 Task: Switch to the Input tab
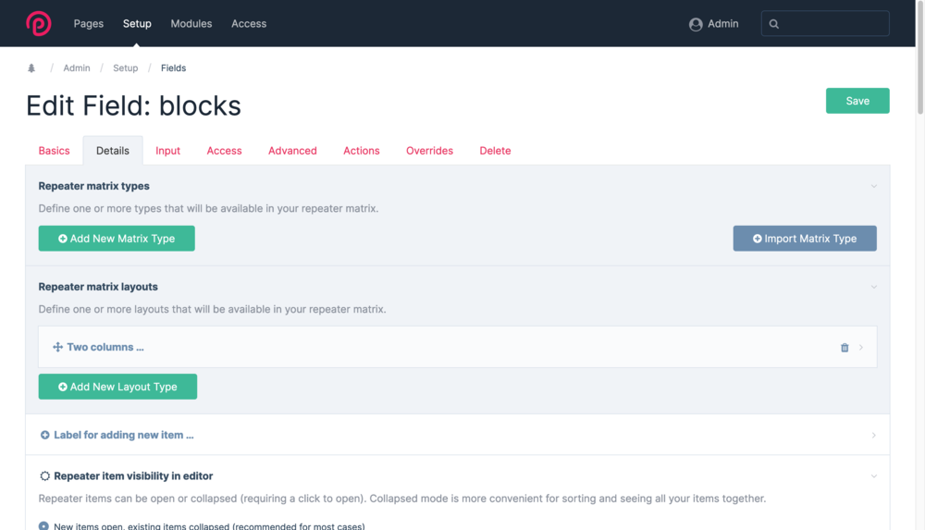[167, 151]
